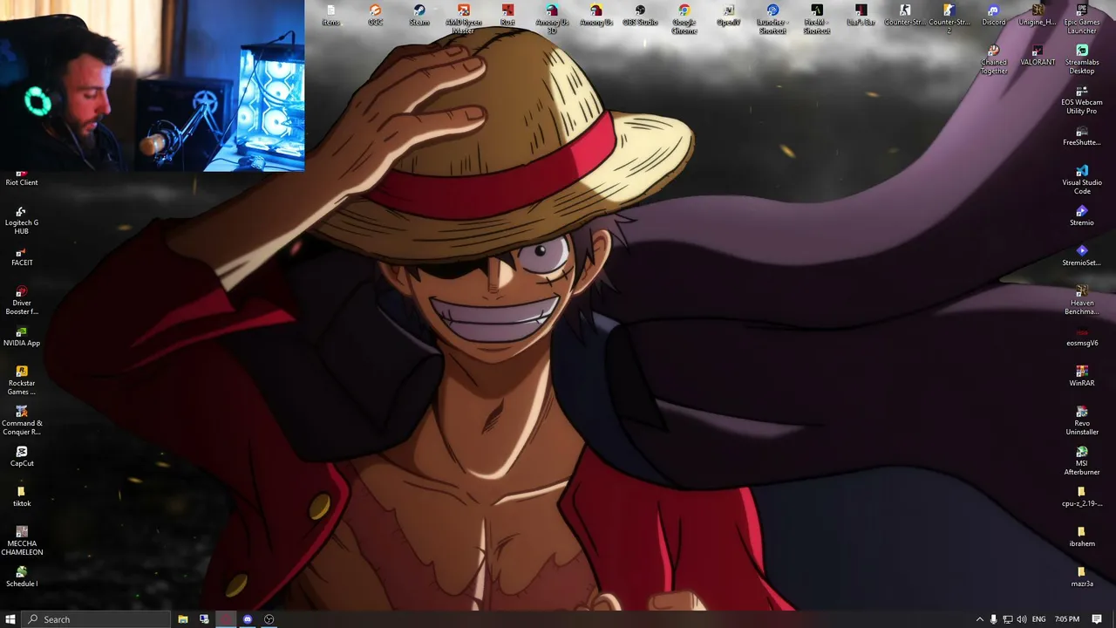
Task: Select the Stremio desktop shortcut
Action: [1082, 215]
